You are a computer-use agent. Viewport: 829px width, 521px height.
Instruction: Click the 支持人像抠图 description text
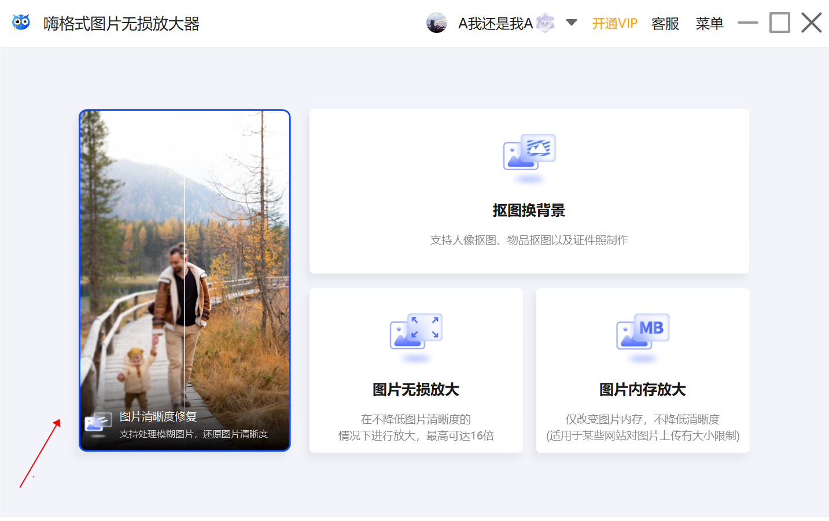point(529,240)
